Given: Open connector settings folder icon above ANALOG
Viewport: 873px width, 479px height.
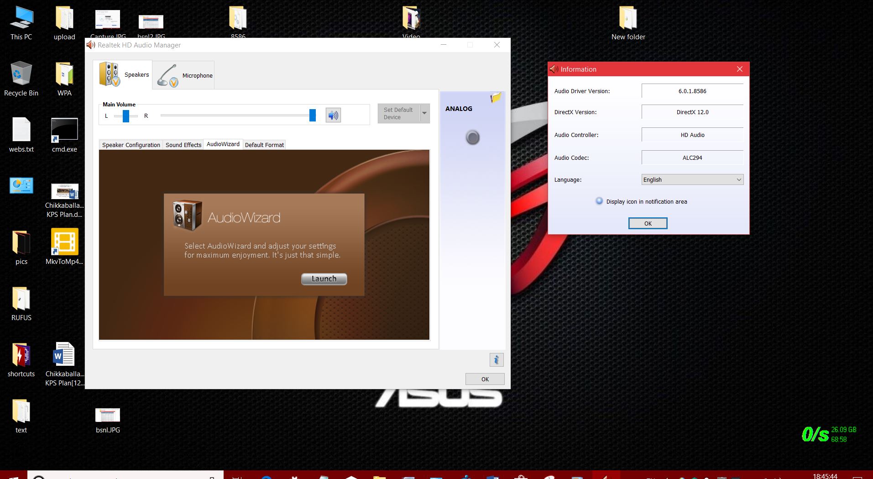Looking at the screenshot, I should pos(496,97).
